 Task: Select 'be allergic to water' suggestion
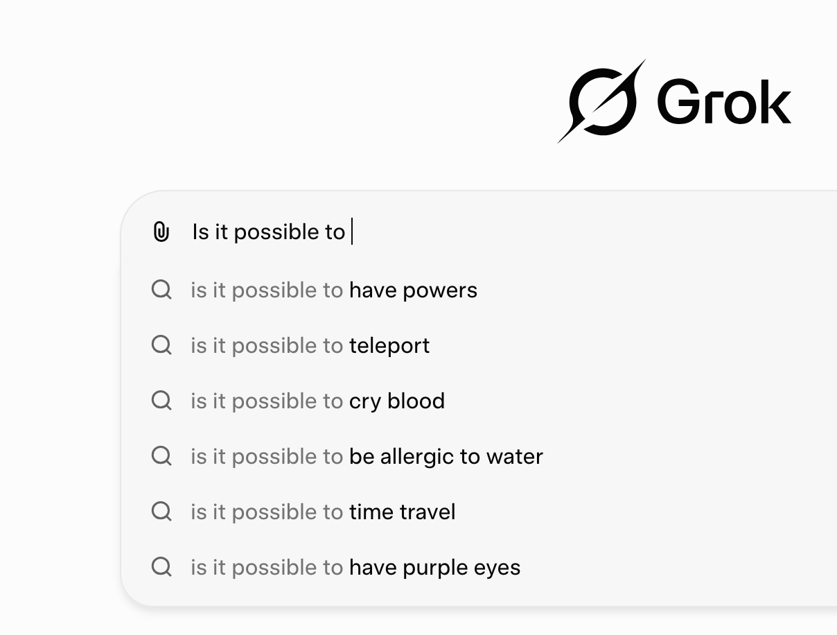(x=367, y=456)
